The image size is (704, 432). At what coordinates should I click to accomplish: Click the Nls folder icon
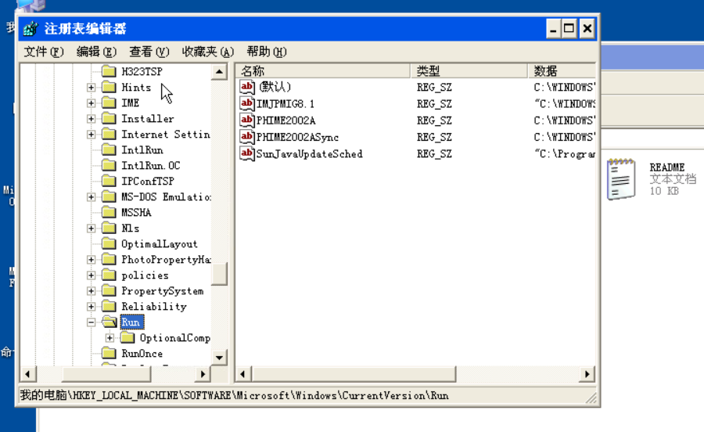[109, 228]
